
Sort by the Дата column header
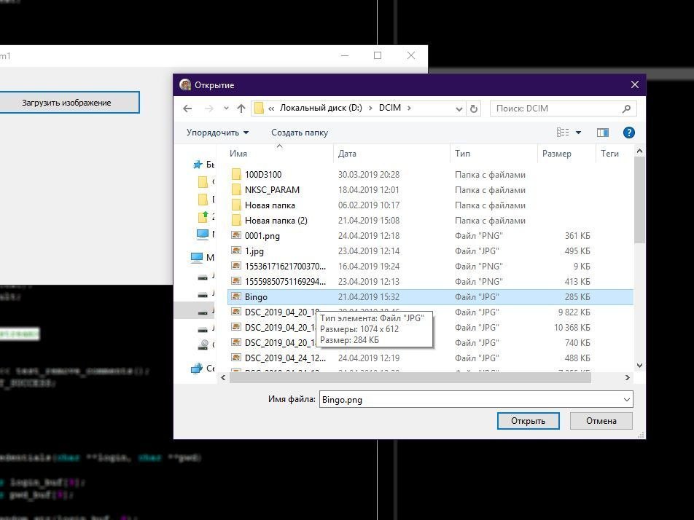tap(391, 154)
